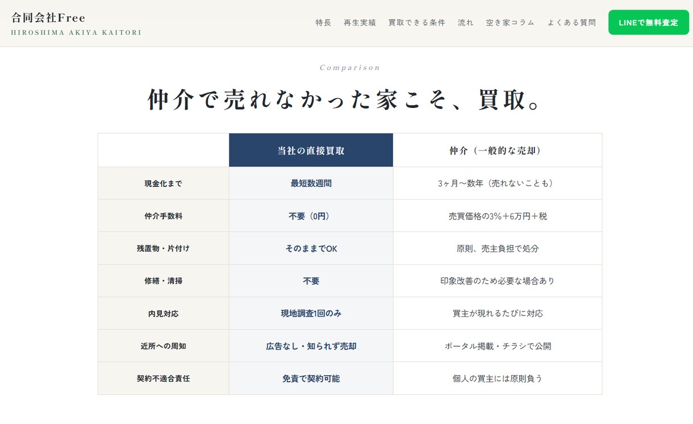Open the 合同会社Free site logo
This screenshot has height=424, width=693.
tap(48, 18)
